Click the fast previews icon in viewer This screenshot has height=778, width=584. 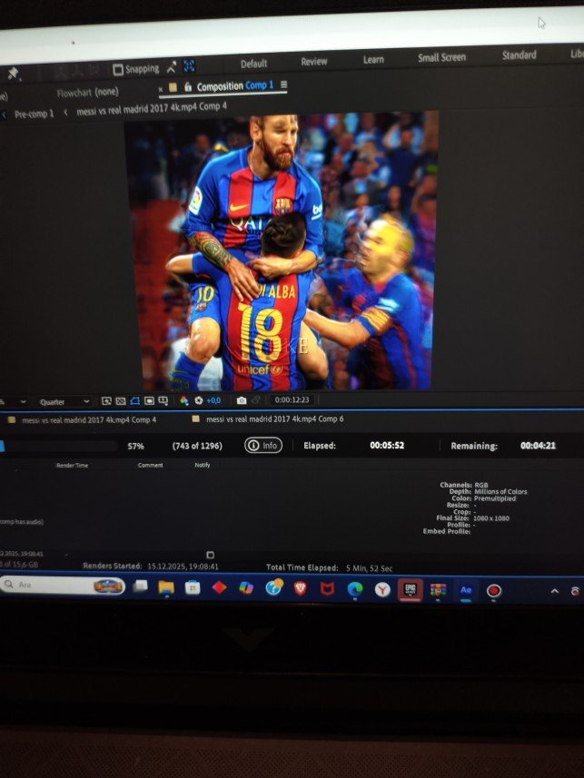(106, 400)
